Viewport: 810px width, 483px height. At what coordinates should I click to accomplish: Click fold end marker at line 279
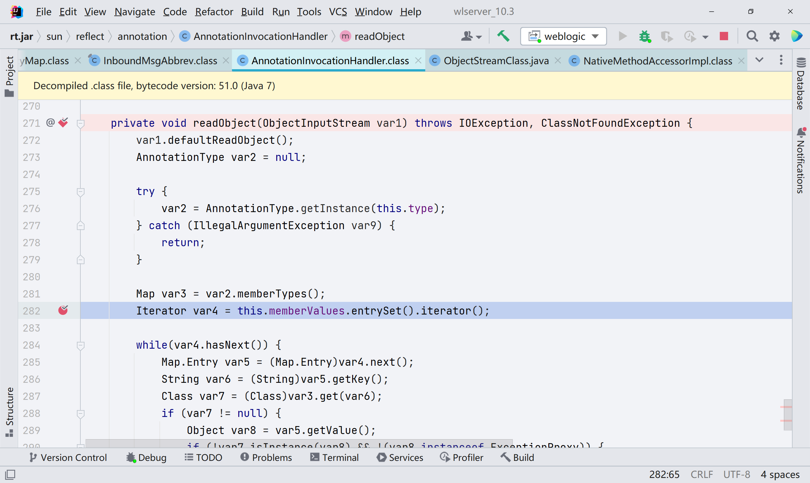coord(80,260)
